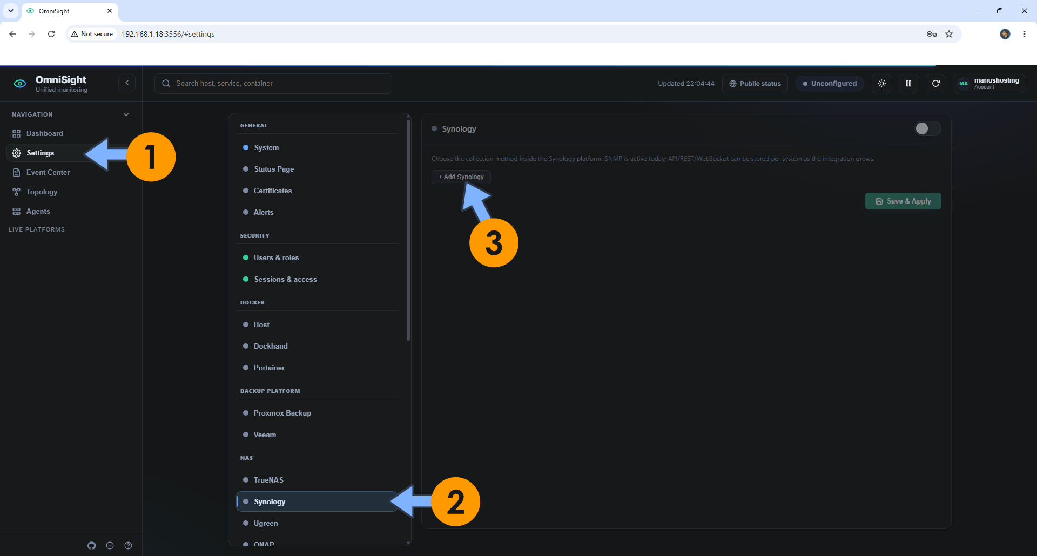Click the LIVE PLATFORMS sidebar heading
Screen dimensions: 1037x556
37,229
